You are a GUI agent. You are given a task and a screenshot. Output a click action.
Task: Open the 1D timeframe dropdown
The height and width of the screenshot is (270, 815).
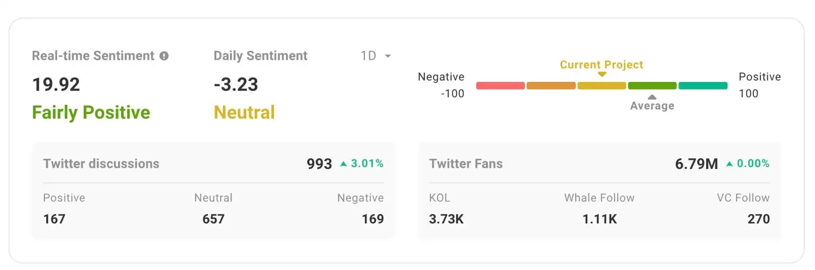(x=376, y=56)
